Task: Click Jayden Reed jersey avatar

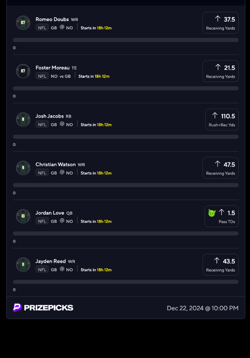Action: point(23,265)
